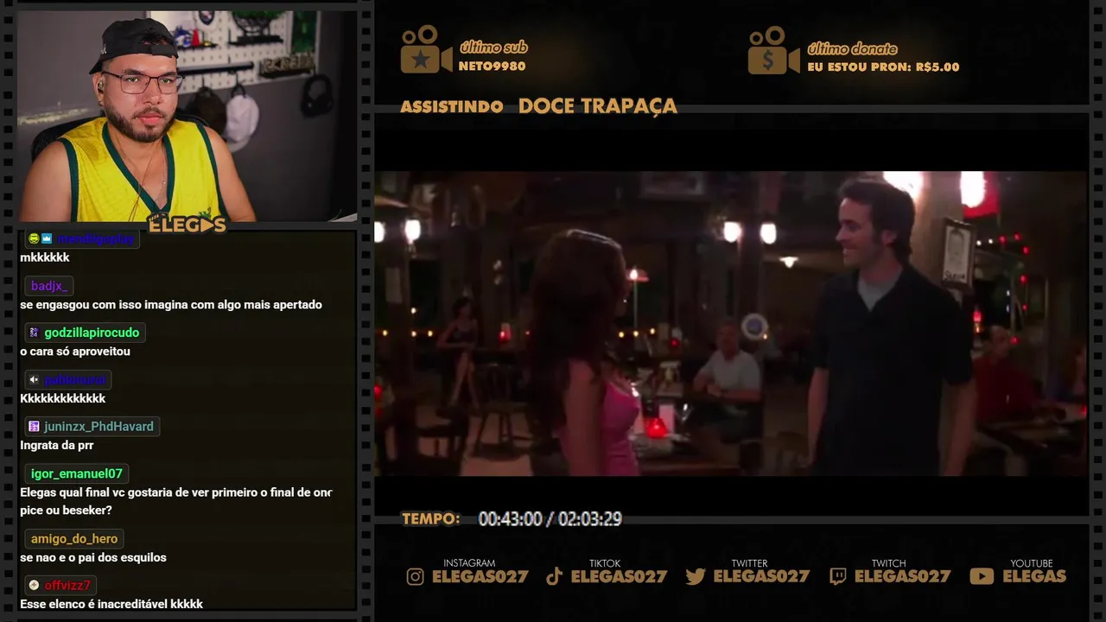Viewport: 1106px width, 622px height.
Task: Click the último sub camera star icon
Action: [425, 49]
